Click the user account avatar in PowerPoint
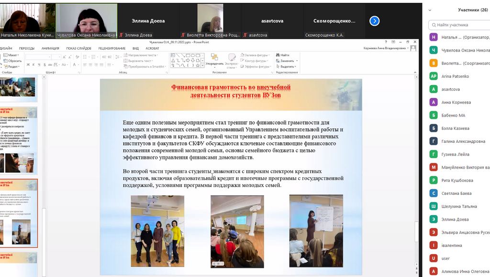 pyautogui.click(x=413, y=48)
